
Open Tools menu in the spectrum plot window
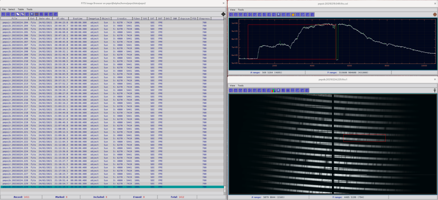[241, 10]
